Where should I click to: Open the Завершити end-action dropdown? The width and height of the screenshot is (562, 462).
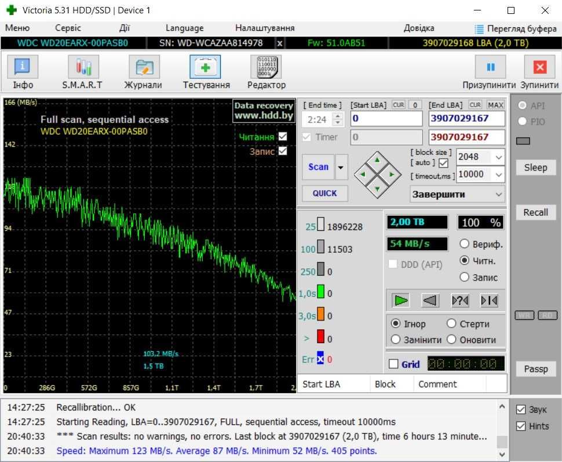[x=457, y=194]
